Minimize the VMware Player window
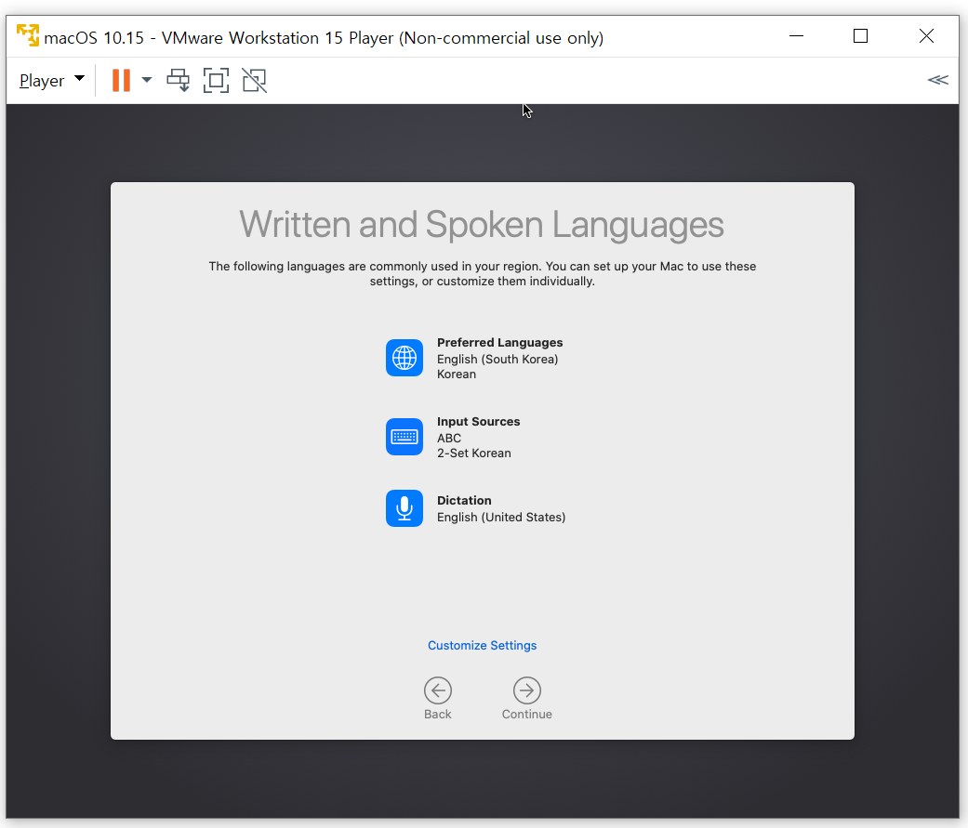The width and height of the screenshot is (968, 828). click(796, 36)
